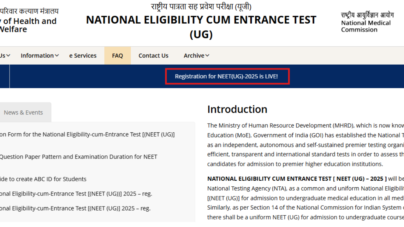404x227 pixels.
Task: Switch to the News & Events tab
Action: click(23, 112)
